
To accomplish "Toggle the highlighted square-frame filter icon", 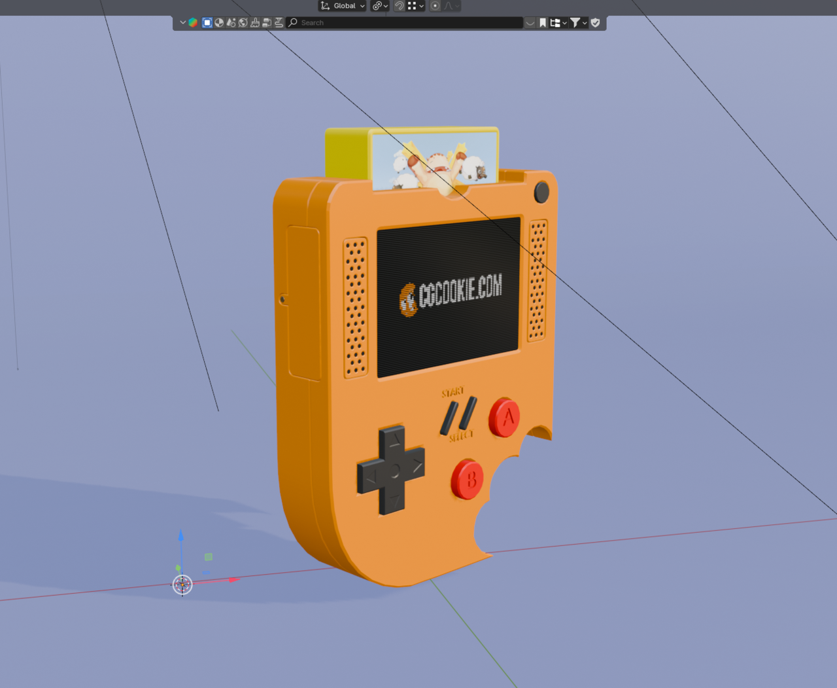I will click(207, 22).
